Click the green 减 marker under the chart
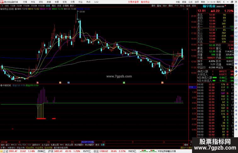Viewport: 238px width, 153px height. [124, 83]
